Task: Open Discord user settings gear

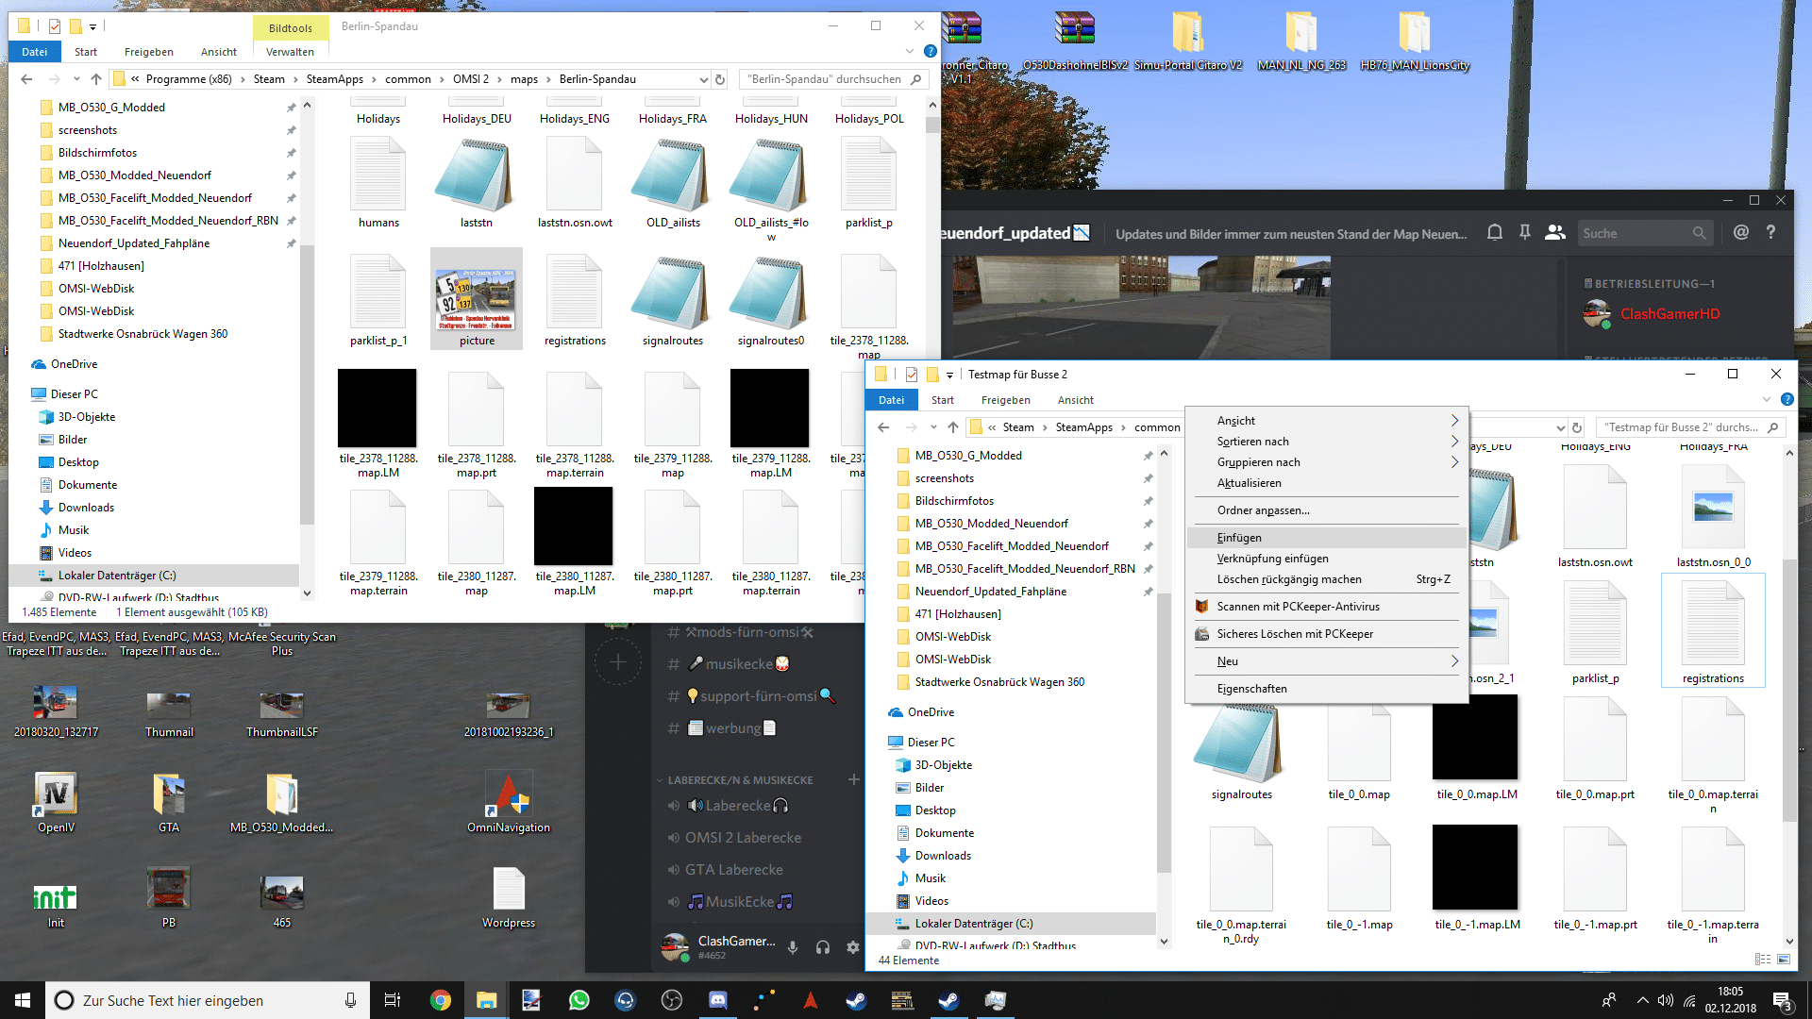Action: coord(853,947)
